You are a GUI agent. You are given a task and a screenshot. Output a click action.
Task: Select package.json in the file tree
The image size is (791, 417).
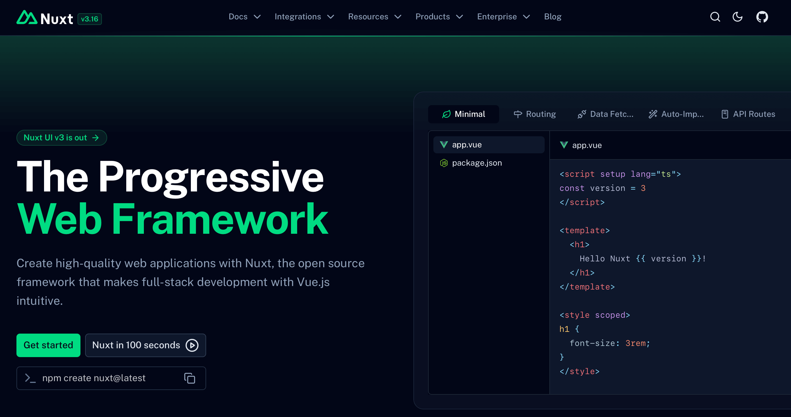click(489, 163)
